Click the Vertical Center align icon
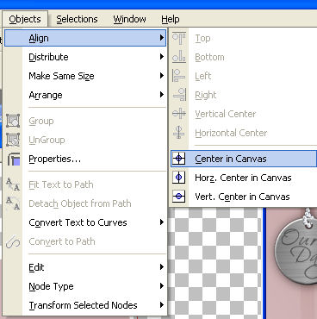317x319 pixels. pos(179,114)
